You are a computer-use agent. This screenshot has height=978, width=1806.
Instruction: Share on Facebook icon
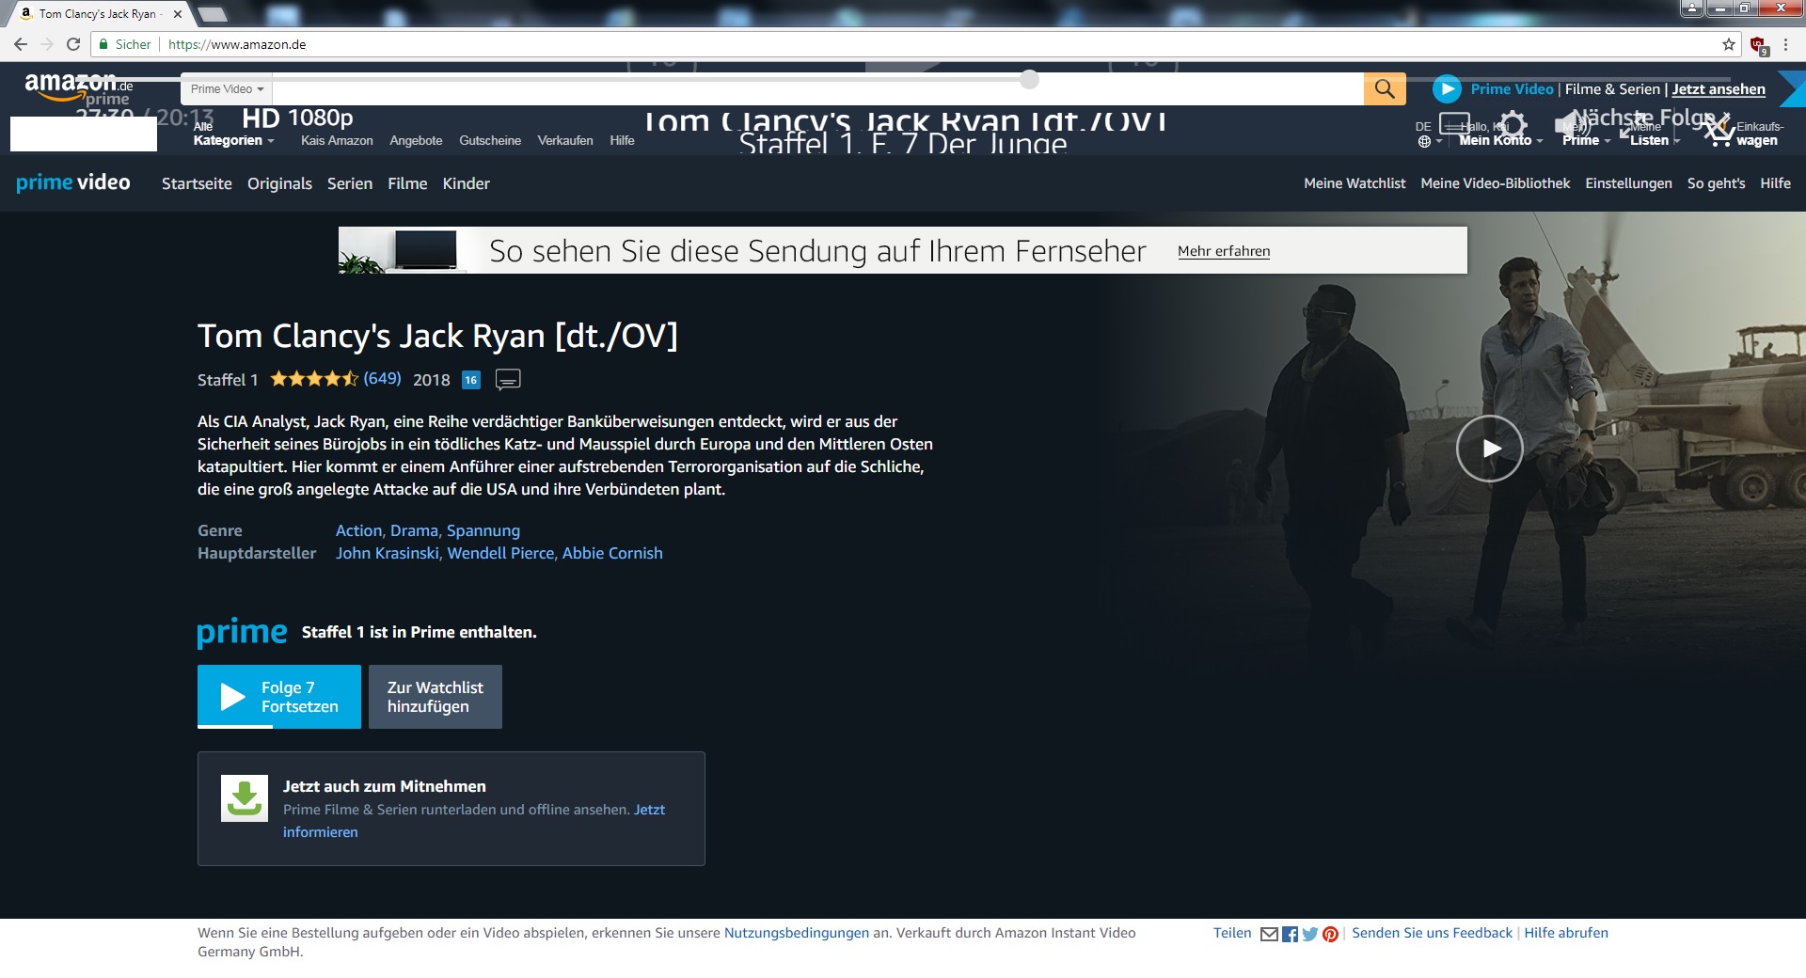[x=1290, y=934]
